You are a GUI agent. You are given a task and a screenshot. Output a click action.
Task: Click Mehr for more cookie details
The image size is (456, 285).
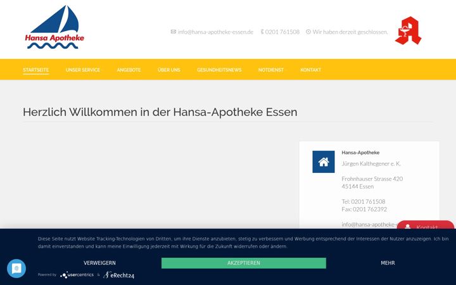tap(388, 263)
